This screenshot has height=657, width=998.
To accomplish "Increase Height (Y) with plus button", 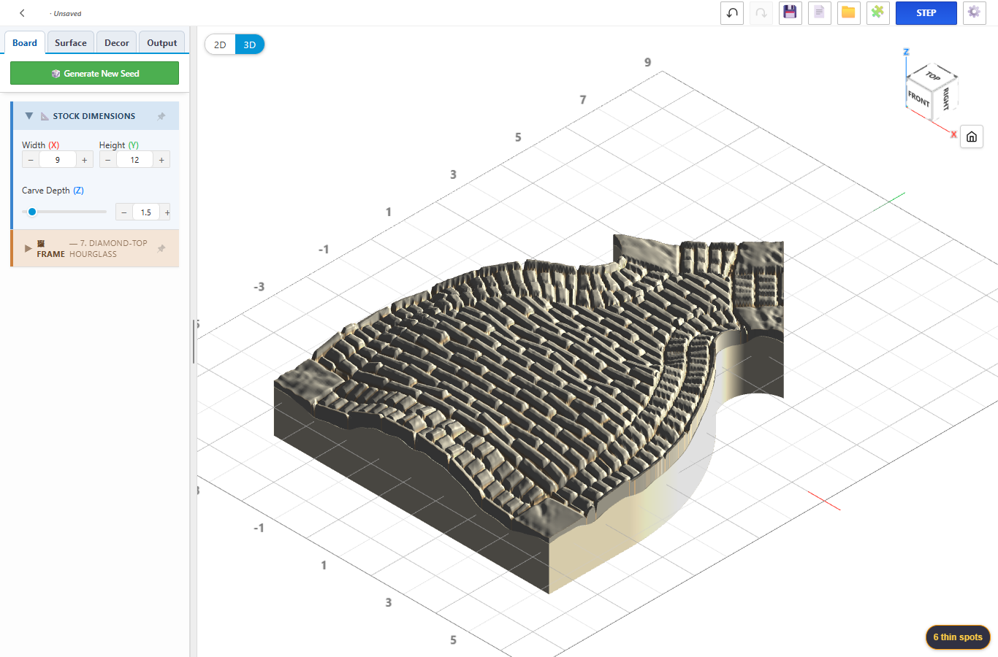I will pos(161,160).
